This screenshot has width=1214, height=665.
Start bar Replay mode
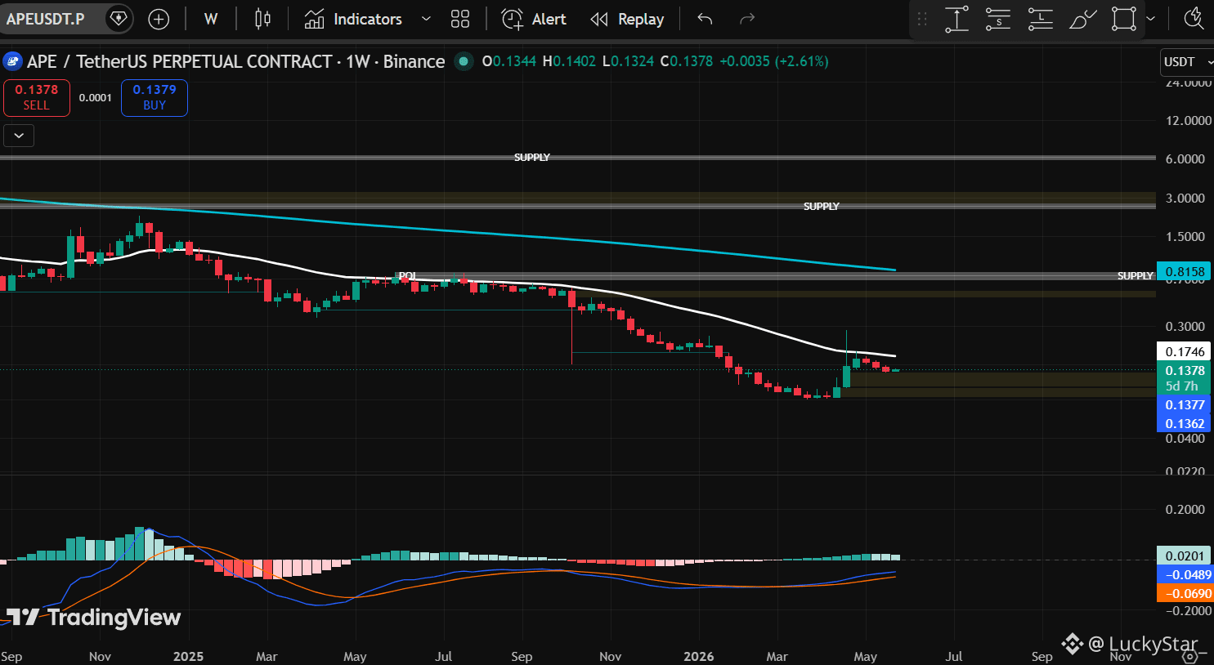[627, 19]
